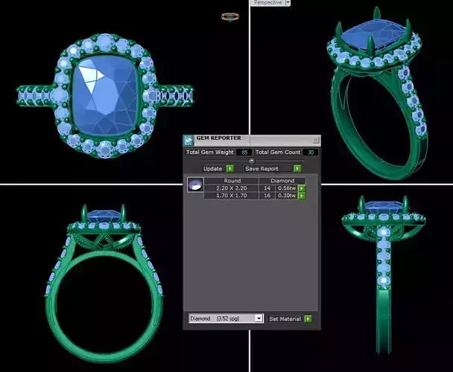This screenshot has width=453, height=372.
Task: Click the small ring gizmo icon
Action: point(230,16)
